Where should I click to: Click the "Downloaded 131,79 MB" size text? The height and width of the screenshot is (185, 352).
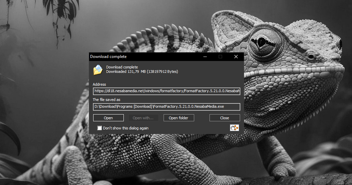[x=142, y=71]
